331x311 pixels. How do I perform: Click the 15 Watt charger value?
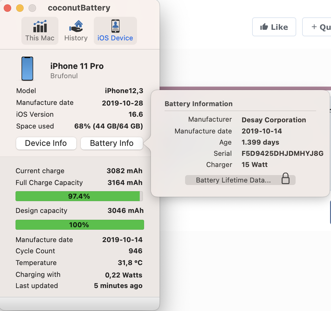tap(254, 165)
